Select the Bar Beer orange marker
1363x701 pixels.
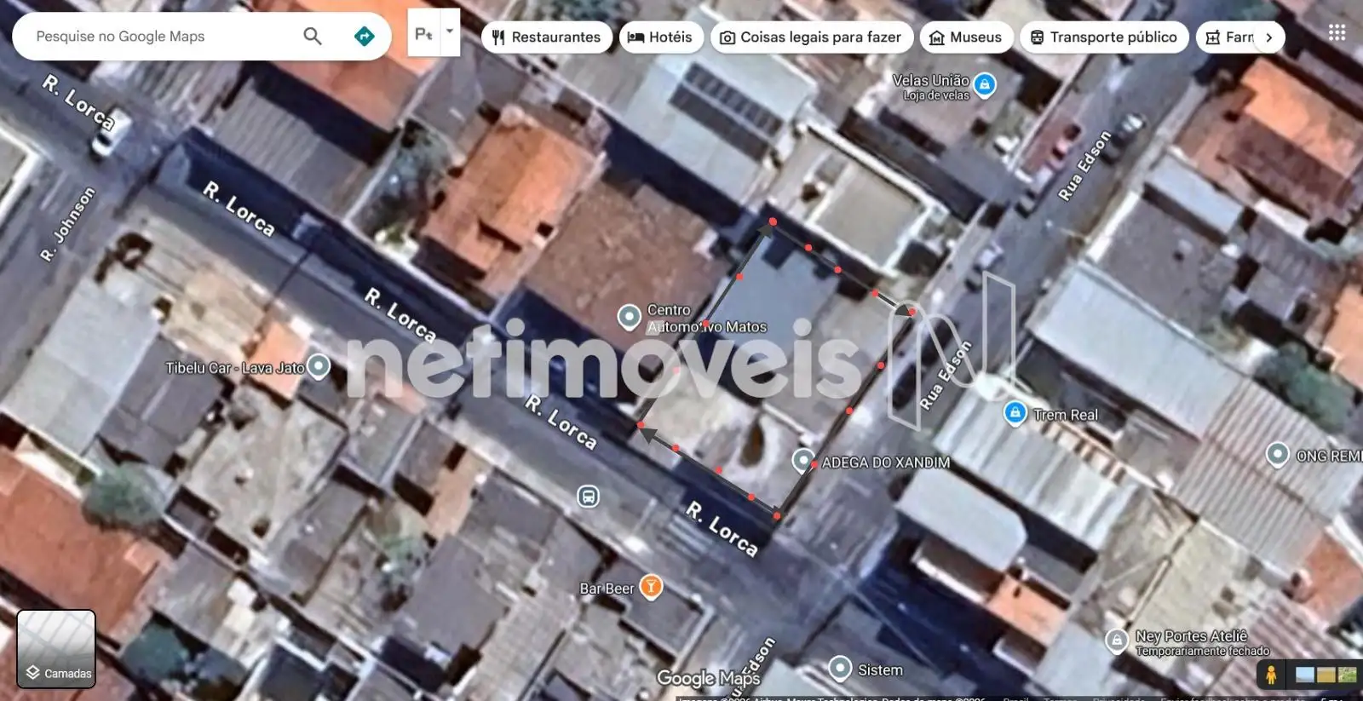click(651, 587)
